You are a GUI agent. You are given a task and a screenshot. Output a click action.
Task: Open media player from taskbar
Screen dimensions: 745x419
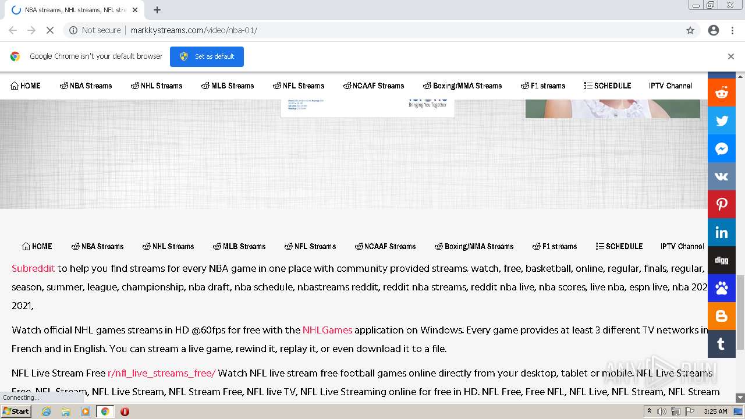click(x=86, y=411)
